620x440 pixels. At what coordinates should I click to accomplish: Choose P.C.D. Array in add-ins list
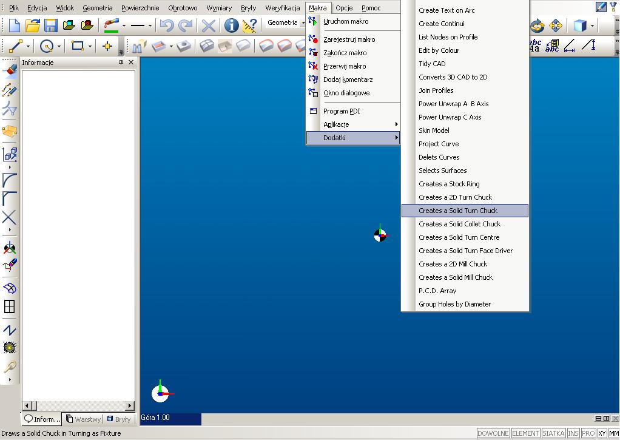[x=465, y=291]
